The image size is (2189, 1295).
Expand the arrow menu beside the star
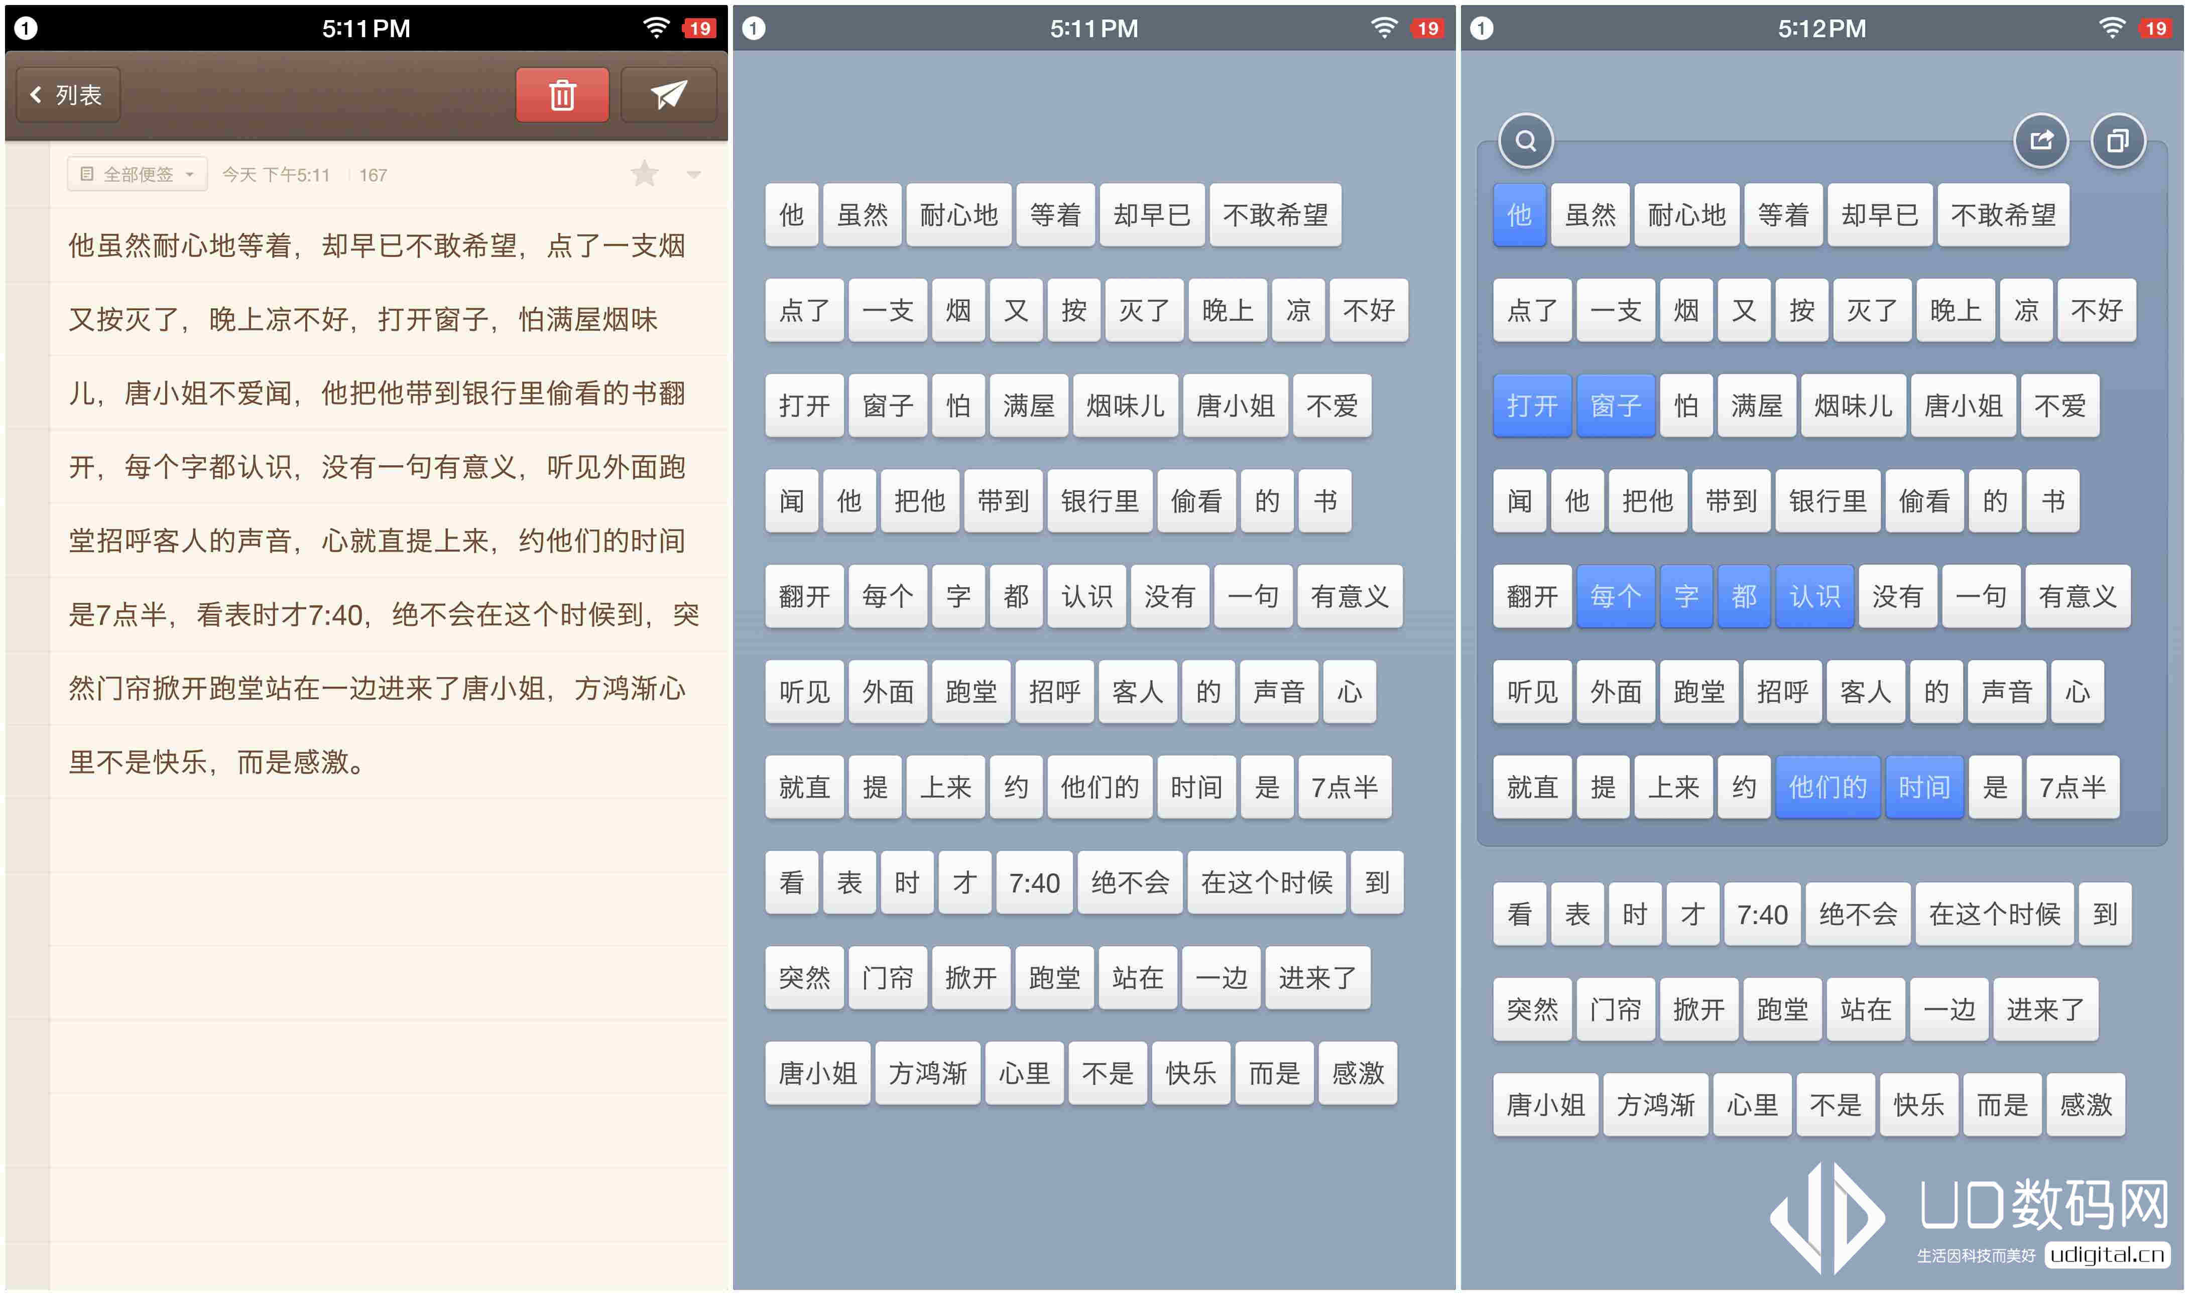click(694, 175)
